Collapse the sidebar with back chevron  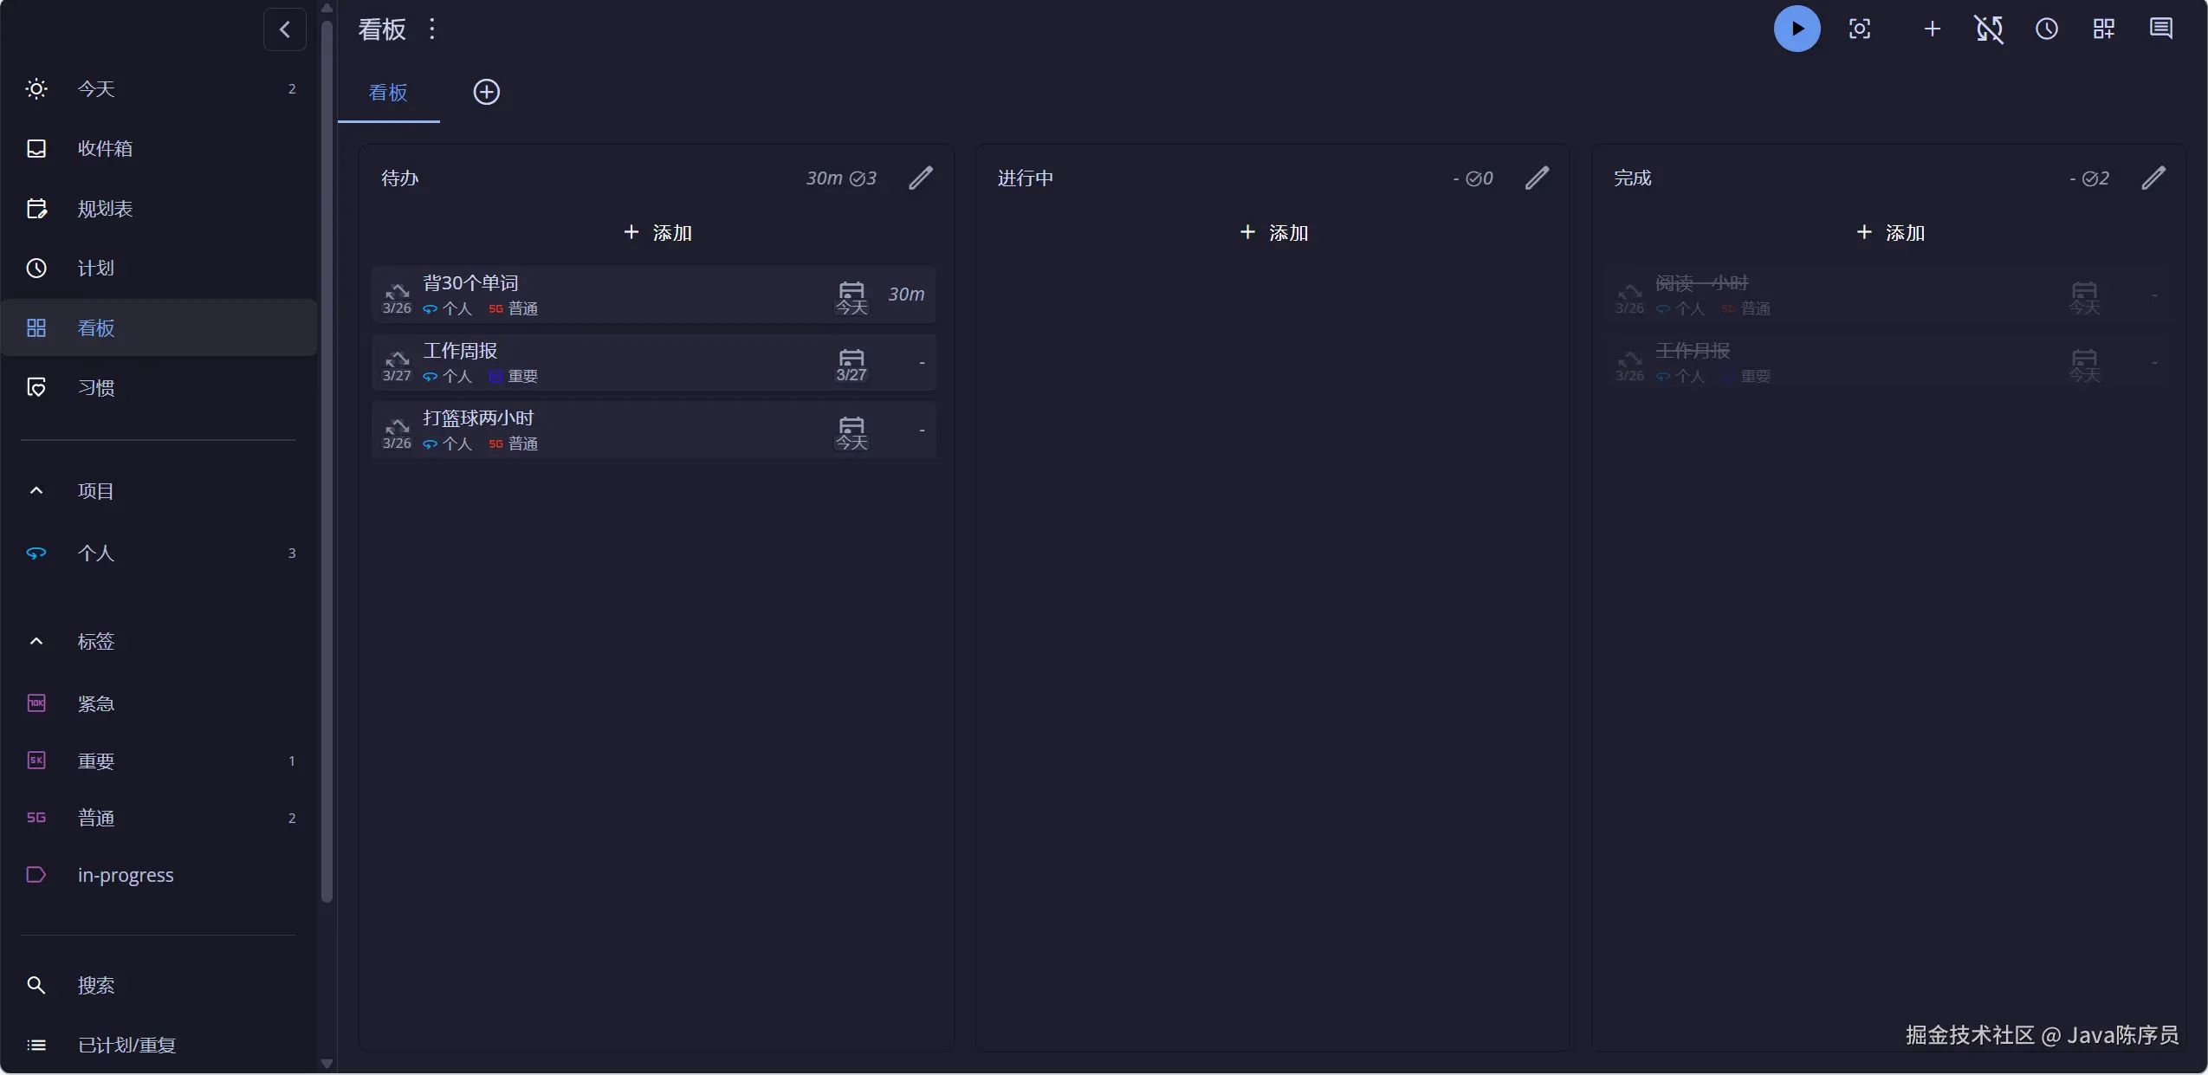click(285, 30)
